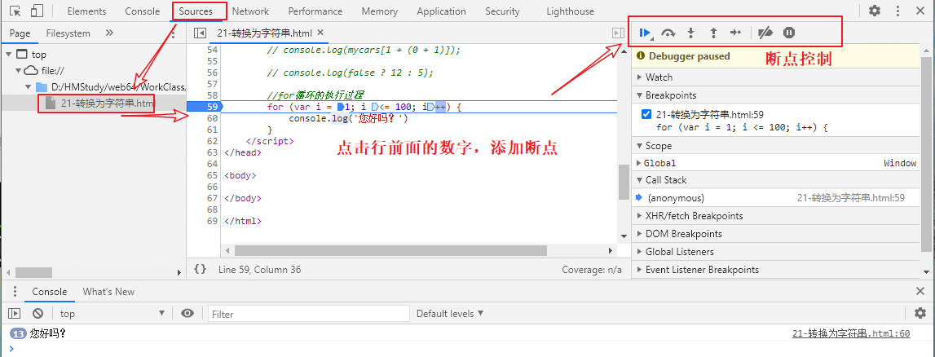The image size is (935, 357).
Task: Collapse the file:// tree node
Action: (19, 70)
